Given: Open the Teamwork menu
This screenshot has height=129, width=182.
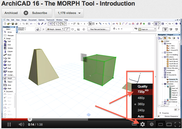Looking at the screenshot, I should tap(50, 20).
